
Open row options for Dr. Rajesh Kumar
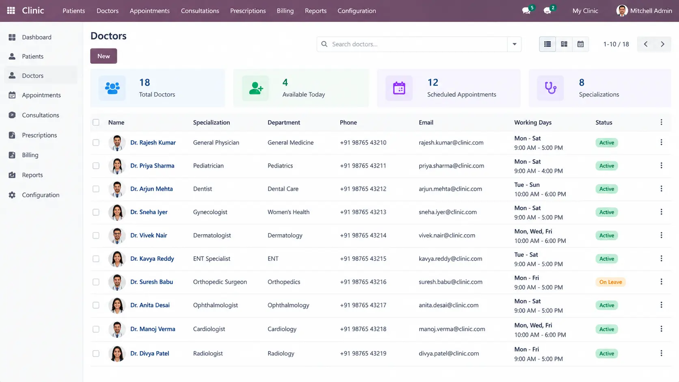click(661, 142)
